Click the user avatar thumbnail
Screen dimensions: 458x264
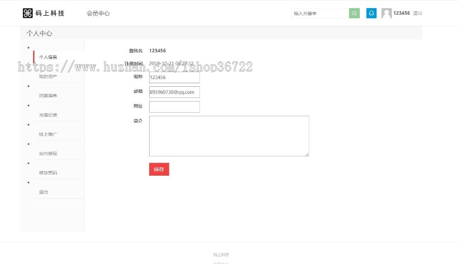(386, 13)
